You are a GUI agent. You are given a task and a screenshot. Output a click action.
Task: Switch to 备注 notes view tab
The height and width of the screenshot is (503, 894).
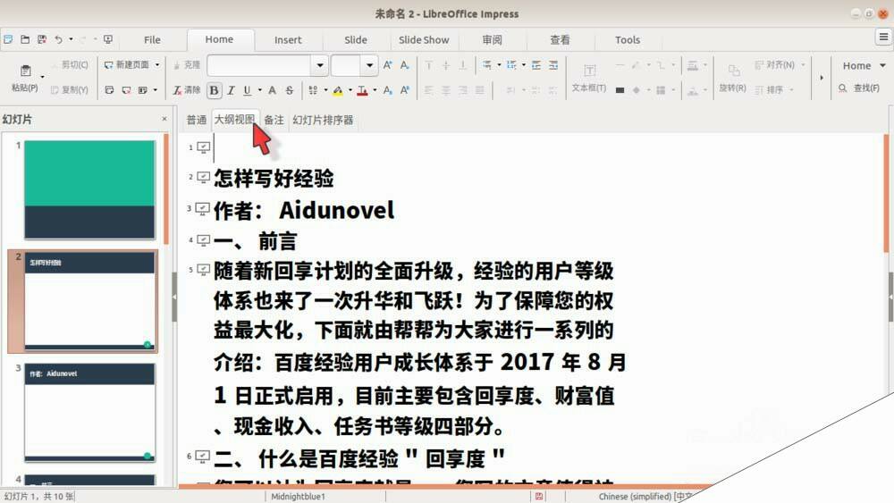[274, 120]
